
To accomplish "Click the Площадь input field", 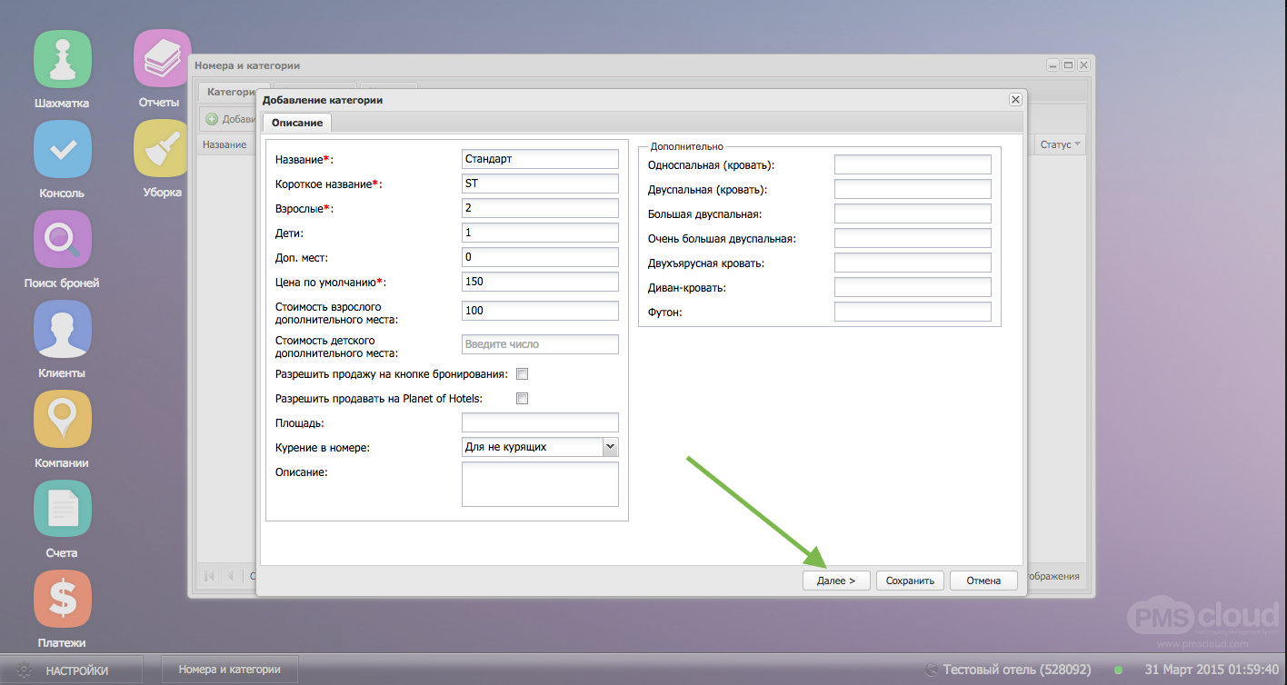I will [x=539, y=422].
